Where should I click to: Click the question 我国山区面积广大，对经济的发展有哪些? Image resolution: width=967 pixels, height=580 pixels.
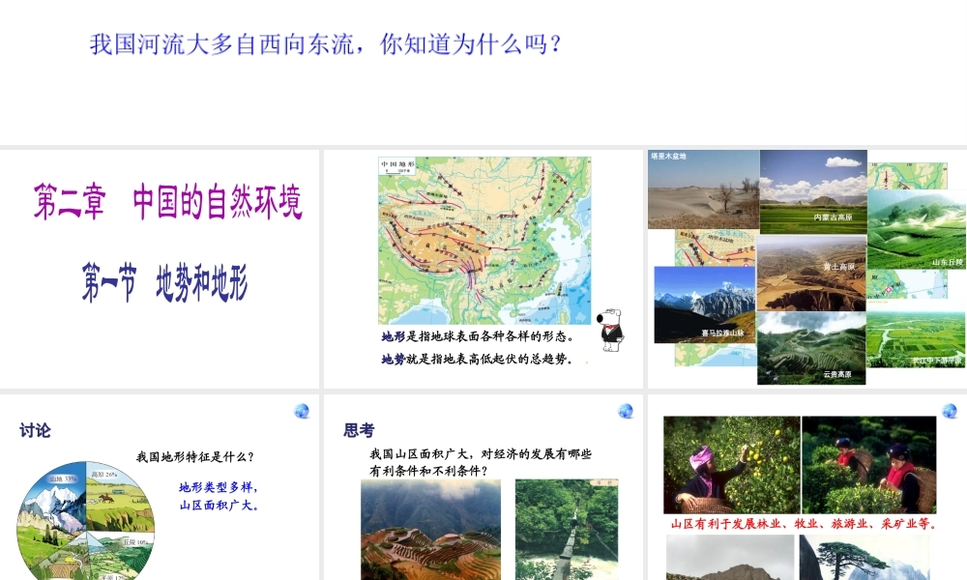coord(481,453)
